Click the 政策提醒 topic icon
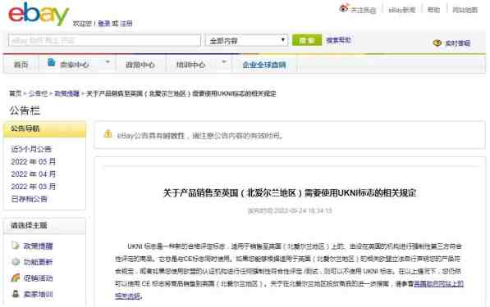 pos(16,246)
